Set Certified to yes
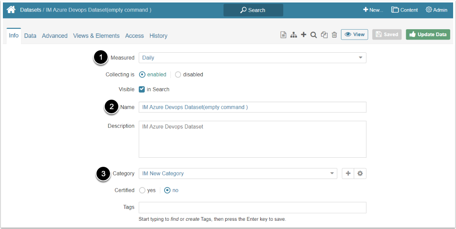 tap(142, 190)
